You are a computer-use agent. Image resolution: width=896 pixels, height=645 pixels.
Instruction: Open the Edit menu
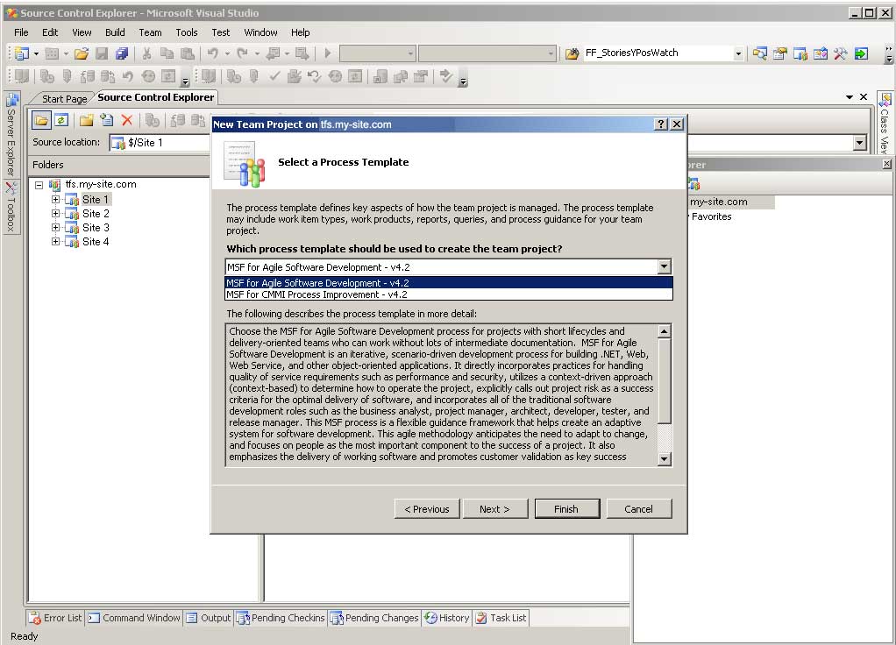click(50, 32)
